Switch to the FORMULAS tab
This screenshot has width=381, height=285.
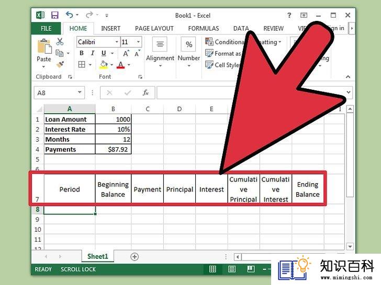(204, 28)
